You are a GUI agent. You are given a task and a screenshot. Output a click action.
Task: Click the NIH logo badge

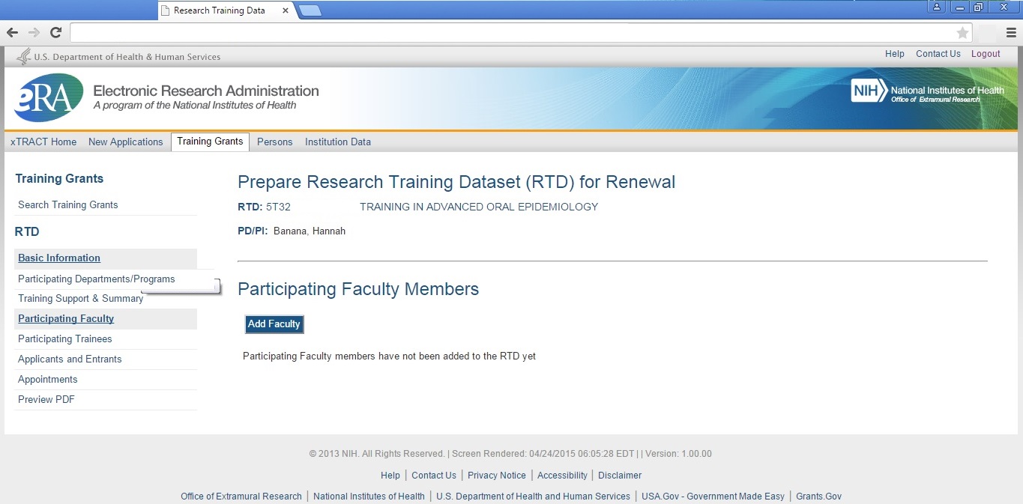click(869, 91)
